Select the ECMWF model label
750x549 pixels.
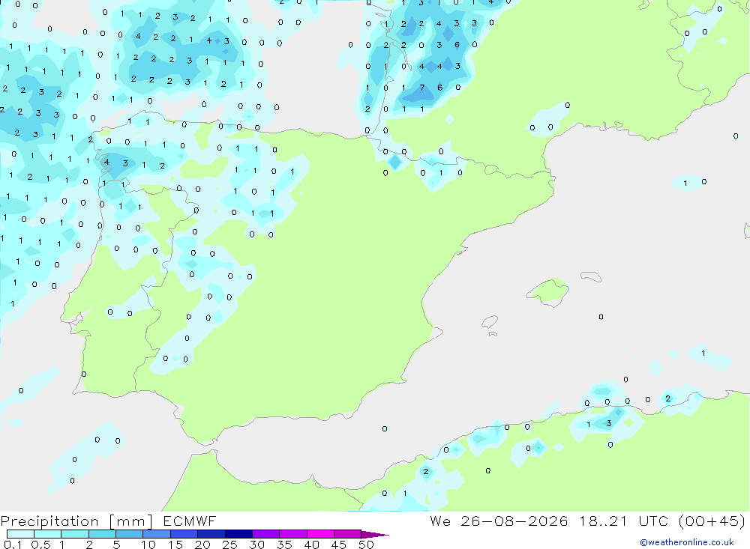(x=190, y=521)
